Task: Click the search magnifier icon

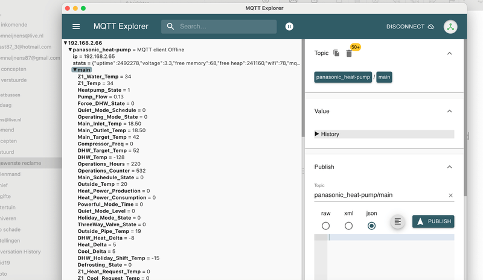Action: [170, 27]
